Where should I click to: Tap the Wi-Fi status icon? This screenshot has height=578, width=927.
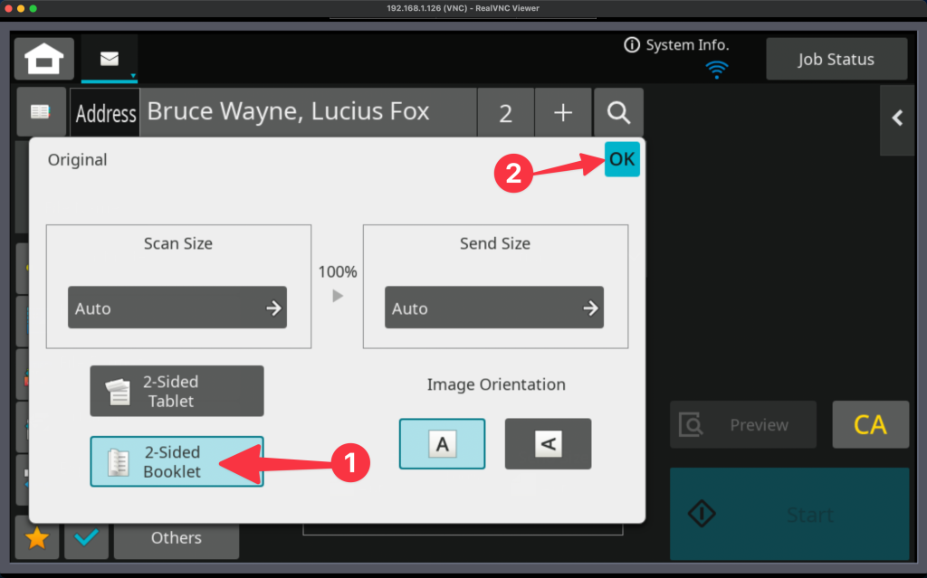coord(717,69)
